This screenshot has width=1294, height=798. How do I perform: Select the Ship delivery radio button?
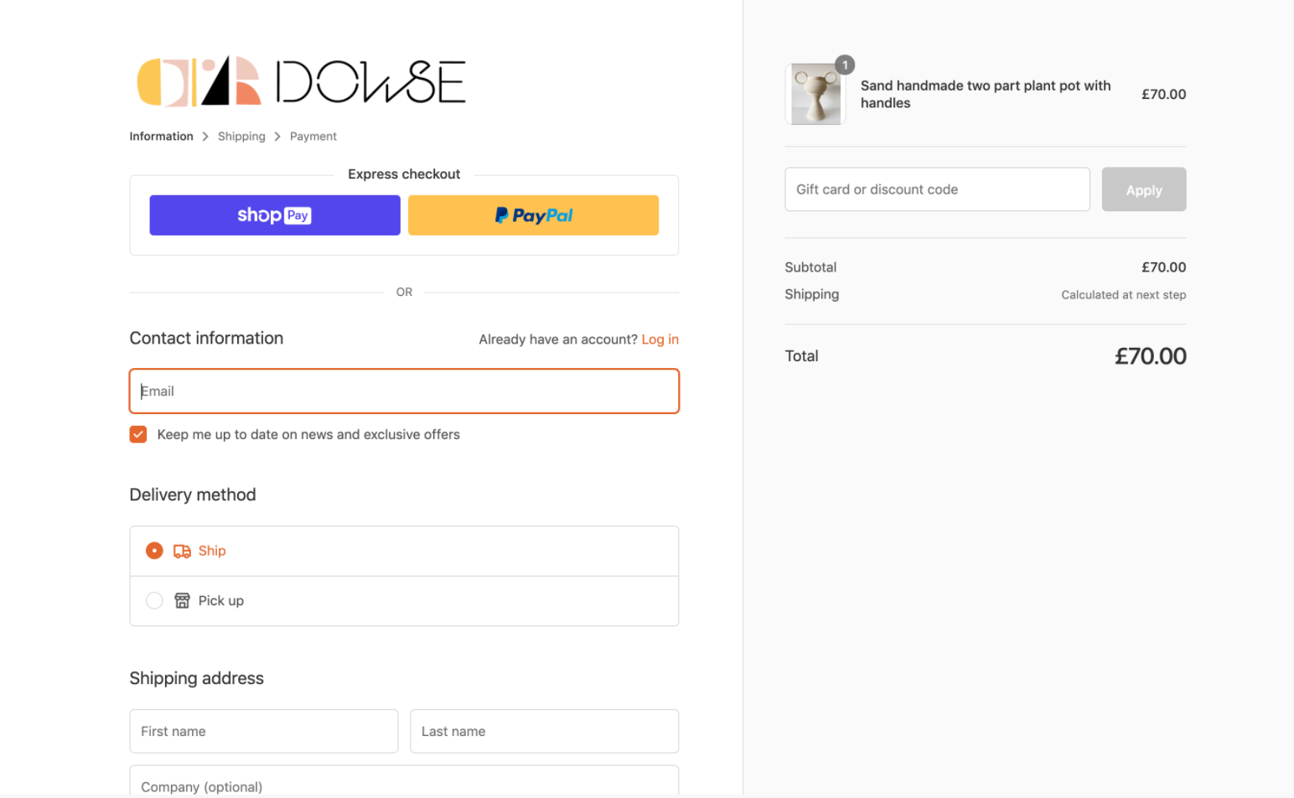(154, 551)
